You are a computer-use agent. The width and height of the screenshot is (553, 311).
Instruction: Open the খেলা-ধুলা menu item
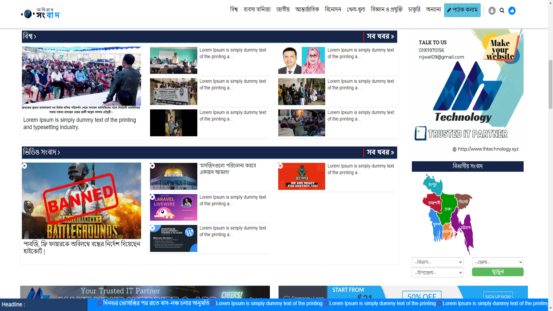[356, 10]
